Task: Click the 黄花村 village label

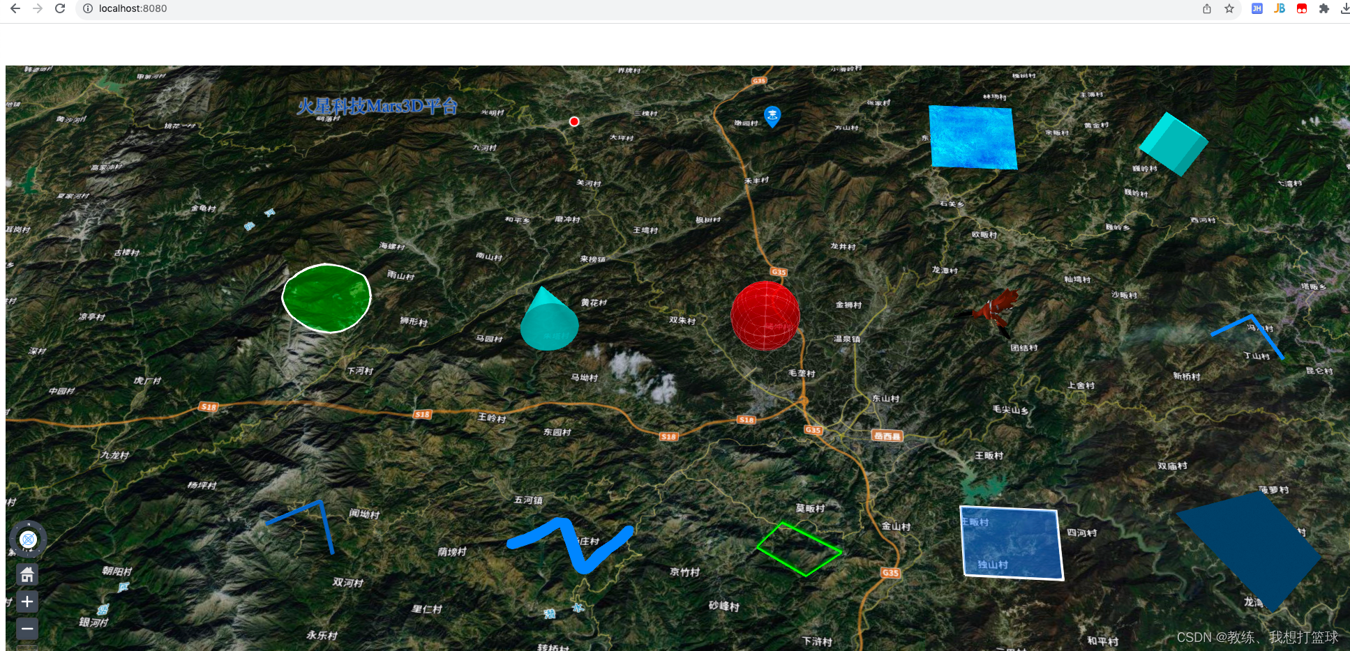Action: pyautogui.click(x=594, y=302)
